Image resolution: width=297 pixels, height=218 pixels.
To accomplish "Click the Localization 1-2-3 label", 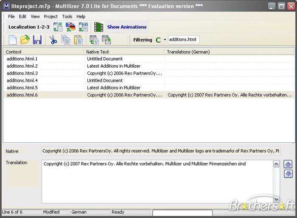I will (29, 27).
